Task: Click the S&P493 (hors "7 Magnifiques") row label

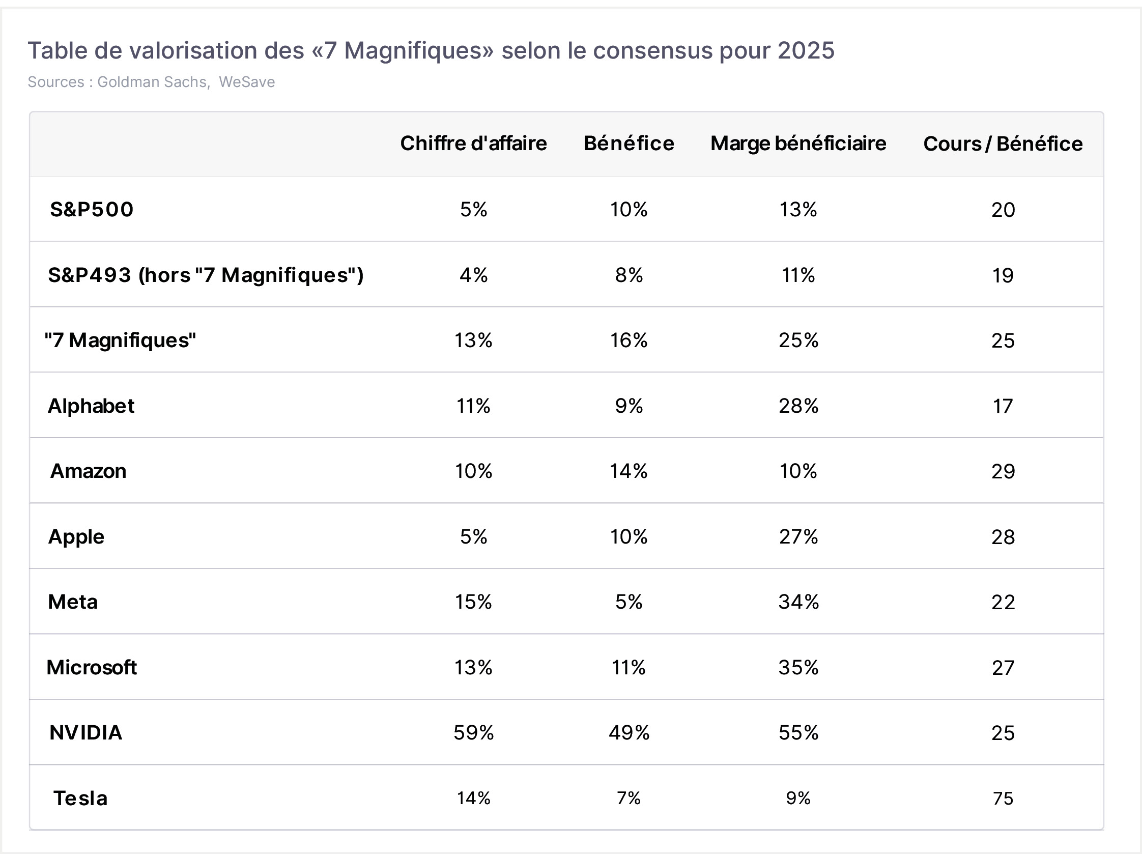Action: [206, 275]
